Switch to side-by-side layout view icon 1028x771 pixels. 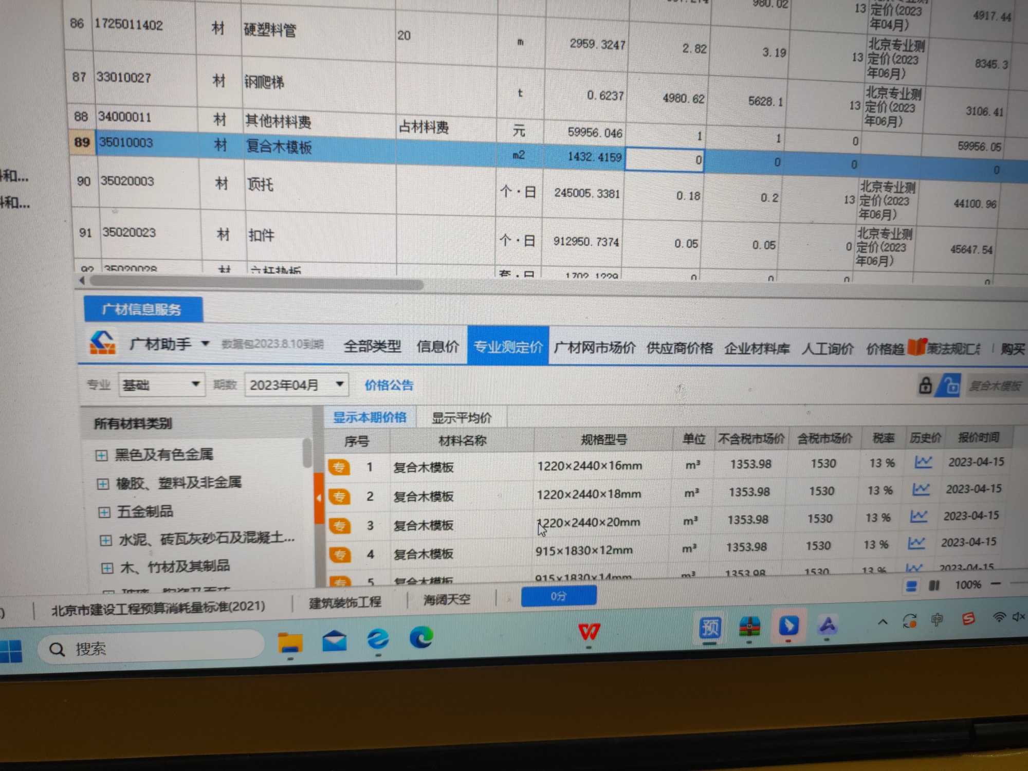pyautogui.click(x=934, y=585)
